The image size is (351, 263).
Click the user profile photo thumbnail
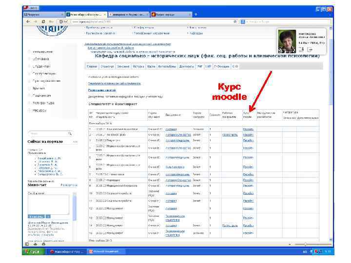click(287, 41)
